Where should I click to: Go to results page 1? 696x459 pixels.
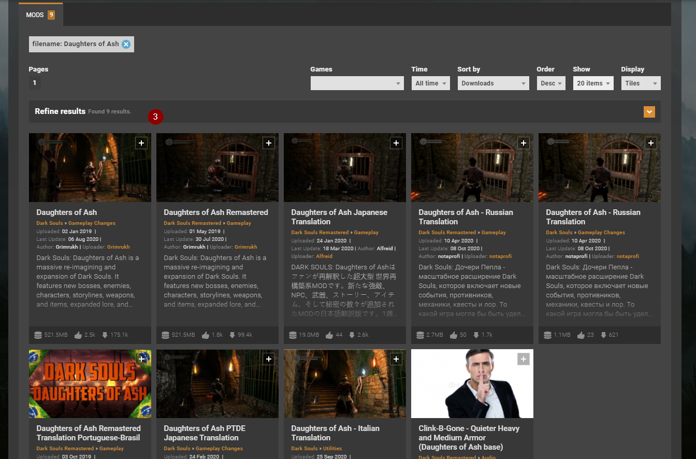point(35,83)
